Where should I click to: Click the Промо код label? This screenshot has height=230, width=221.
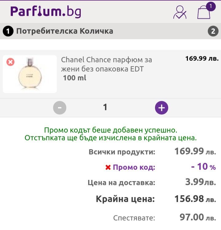click(x=134, y=168)
